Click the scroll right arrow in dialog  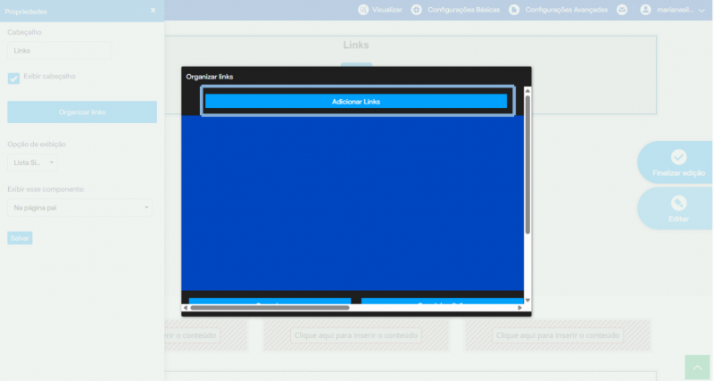tap(520, 308)
